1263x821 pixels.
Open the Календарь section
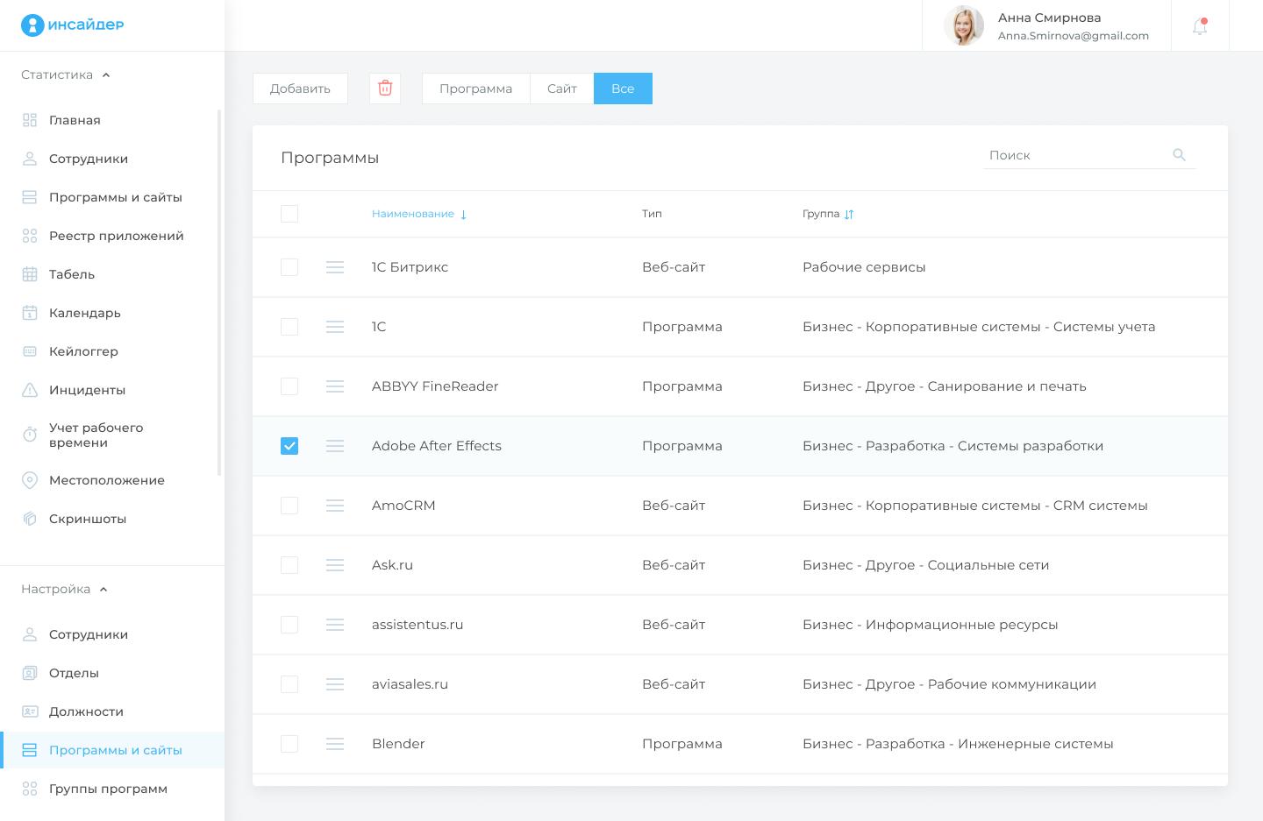tap(84, 313)
